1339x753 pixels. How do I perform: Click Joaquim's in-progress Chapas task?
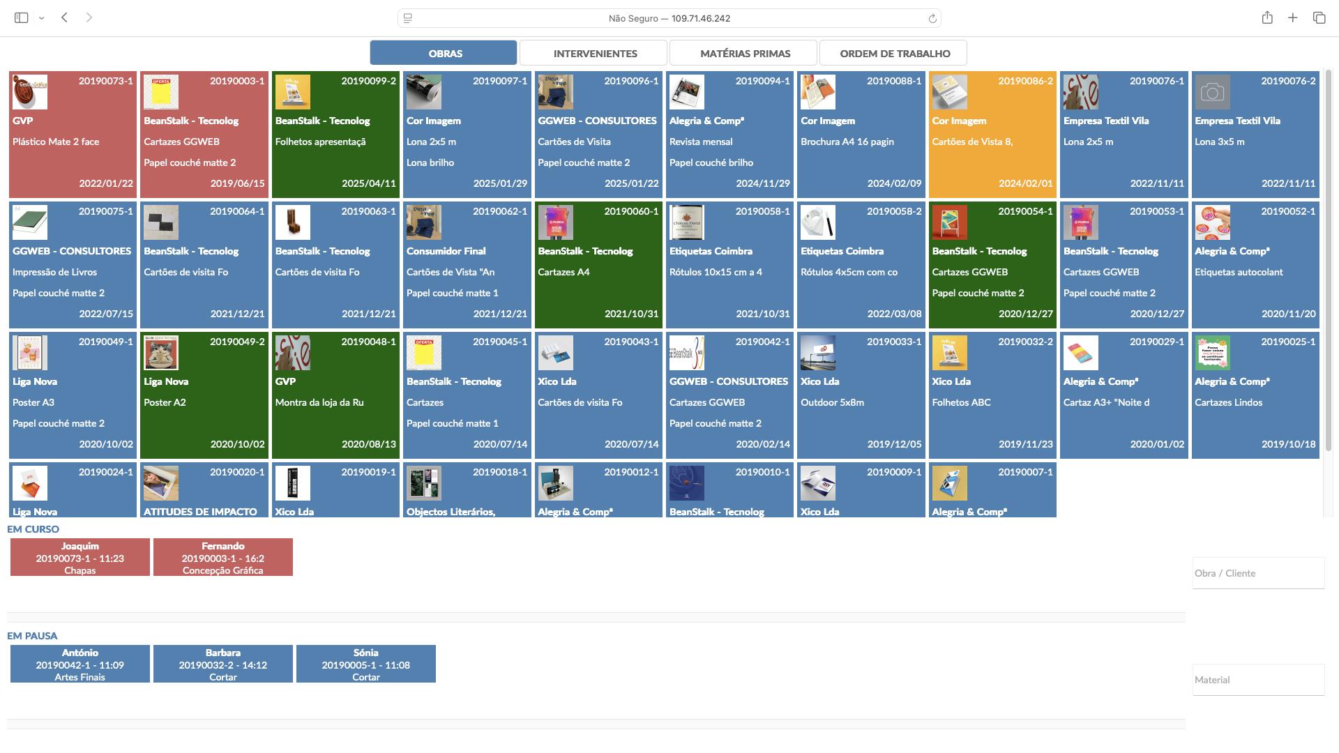pos(80,558)
